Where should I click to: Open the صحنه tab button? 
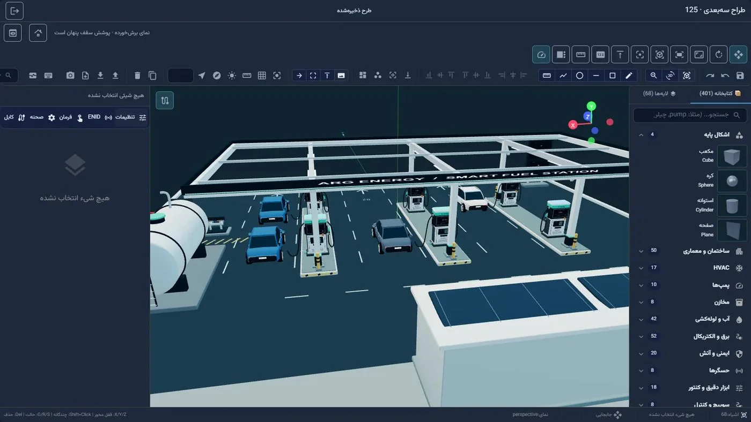coord(42,117)
